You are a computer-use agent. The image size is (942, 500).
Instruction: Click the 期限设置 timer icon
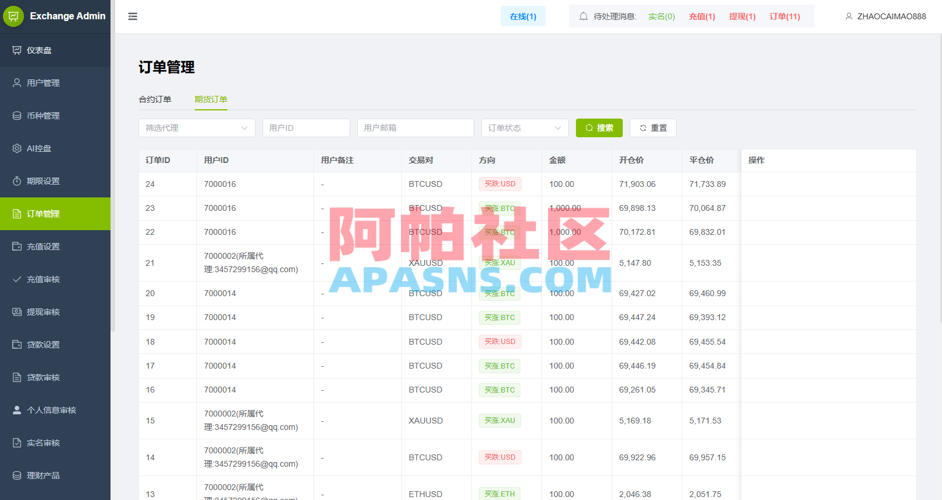click(17, 181)
